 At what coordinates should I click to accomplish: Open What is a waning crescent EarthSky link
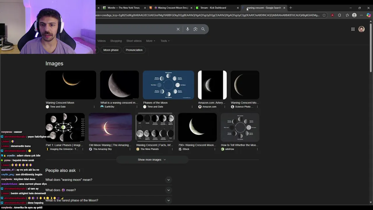[x=119, y=103]
